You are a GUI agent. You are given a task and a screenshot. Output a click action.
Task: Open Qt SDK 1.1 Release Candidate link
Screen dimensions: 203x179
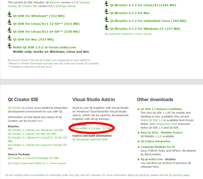(161, 109)
